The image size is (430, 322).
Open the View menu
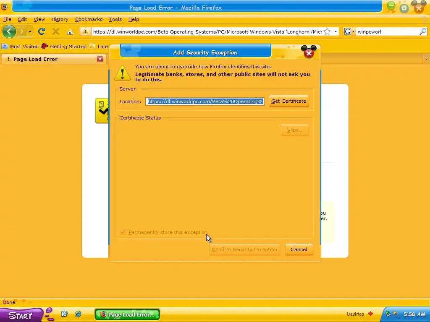click(x=39, y=19)
